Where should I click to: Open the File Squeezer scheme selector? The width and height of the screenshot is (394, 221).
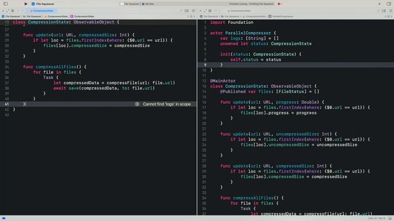point(43,4)
